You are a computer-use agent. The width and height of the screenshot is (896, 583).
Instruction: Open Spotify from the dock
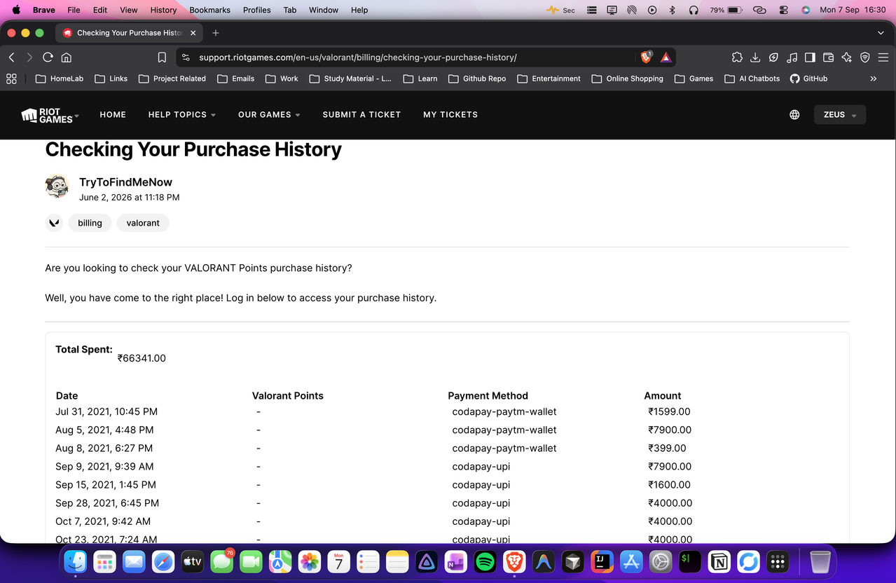tap(485, 561)
